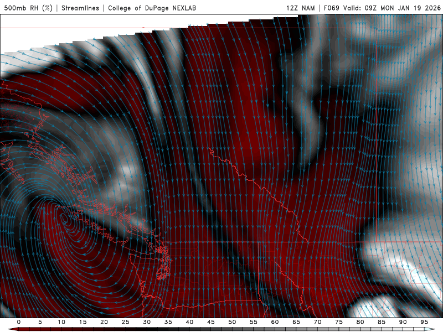Image resolution: width=443 pixels, height=332 pixels.
Task: Click the colorbar label "40"
Action: click(x=189, y=322)
